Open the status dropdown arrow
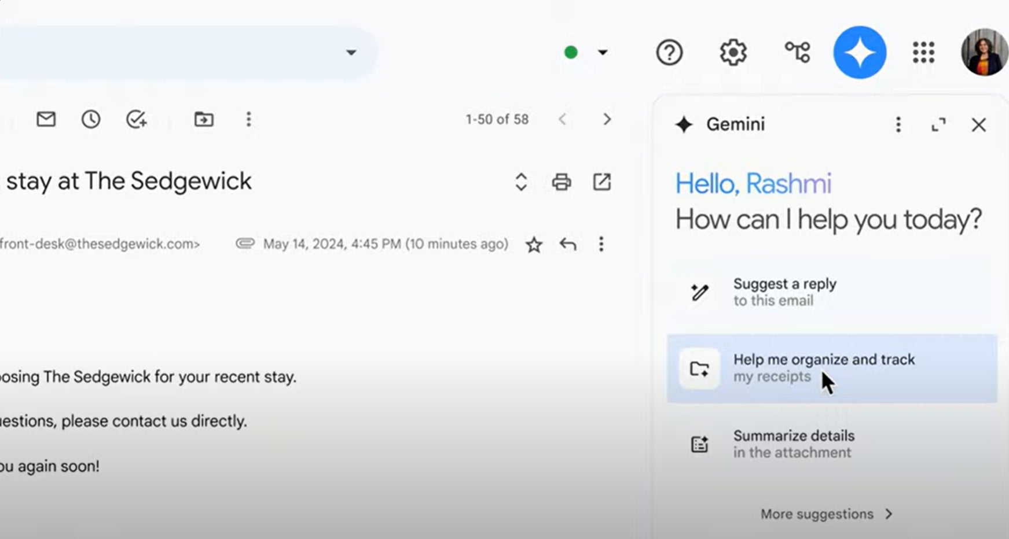 click(603, 53)
